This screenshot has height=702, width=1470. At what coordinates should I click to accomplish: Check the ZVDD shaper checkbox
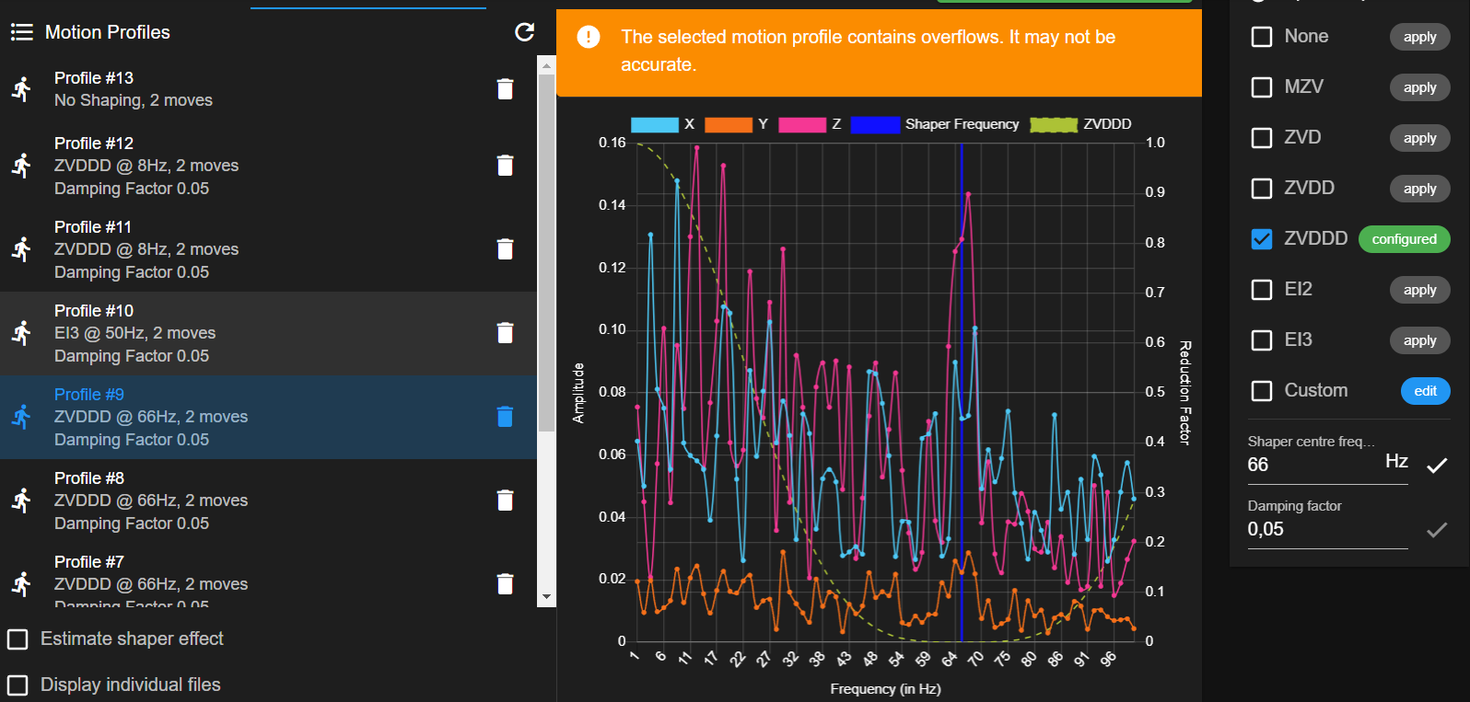pos(1262,189)
